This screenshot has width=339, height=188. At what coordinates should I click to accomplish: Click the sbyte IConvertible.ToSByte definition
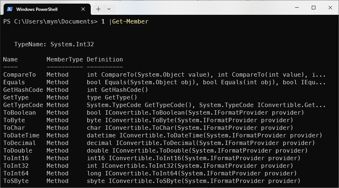(x=193, y=181)
